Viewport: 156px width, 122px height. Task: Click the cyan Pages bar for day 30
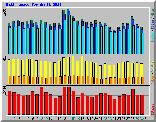(143, 43)
